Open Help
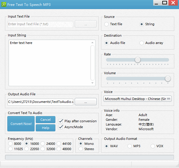This screenshot has width=179, height=168. (45, 128)
